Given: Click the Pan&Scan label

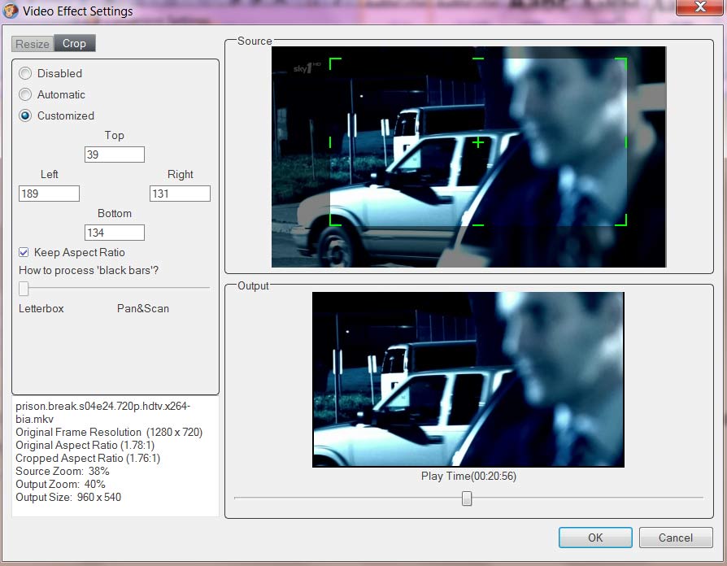Looking at the screenshot, I should pos(143,308).
